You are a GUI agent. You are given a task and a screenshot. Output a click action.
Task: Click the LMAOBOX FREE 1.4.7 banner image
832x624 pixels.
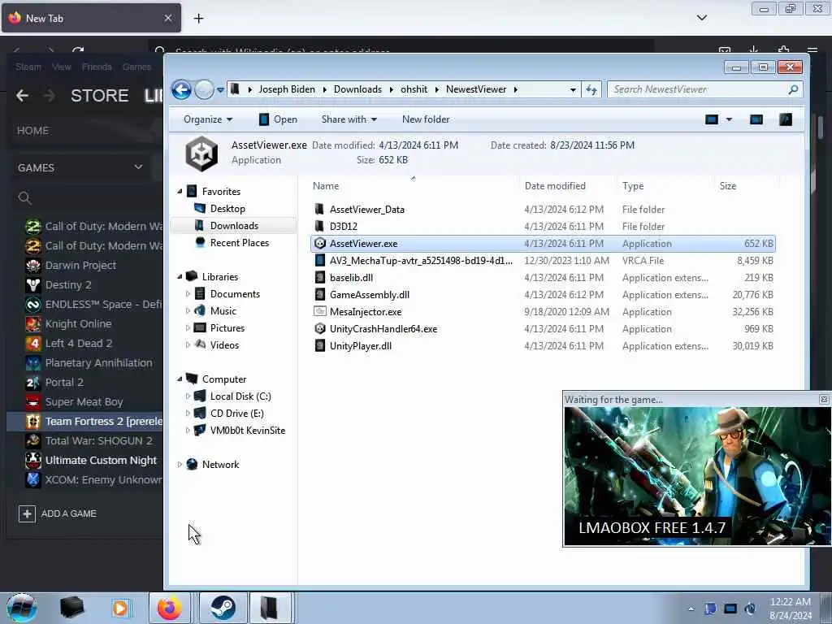click(697, 476)
